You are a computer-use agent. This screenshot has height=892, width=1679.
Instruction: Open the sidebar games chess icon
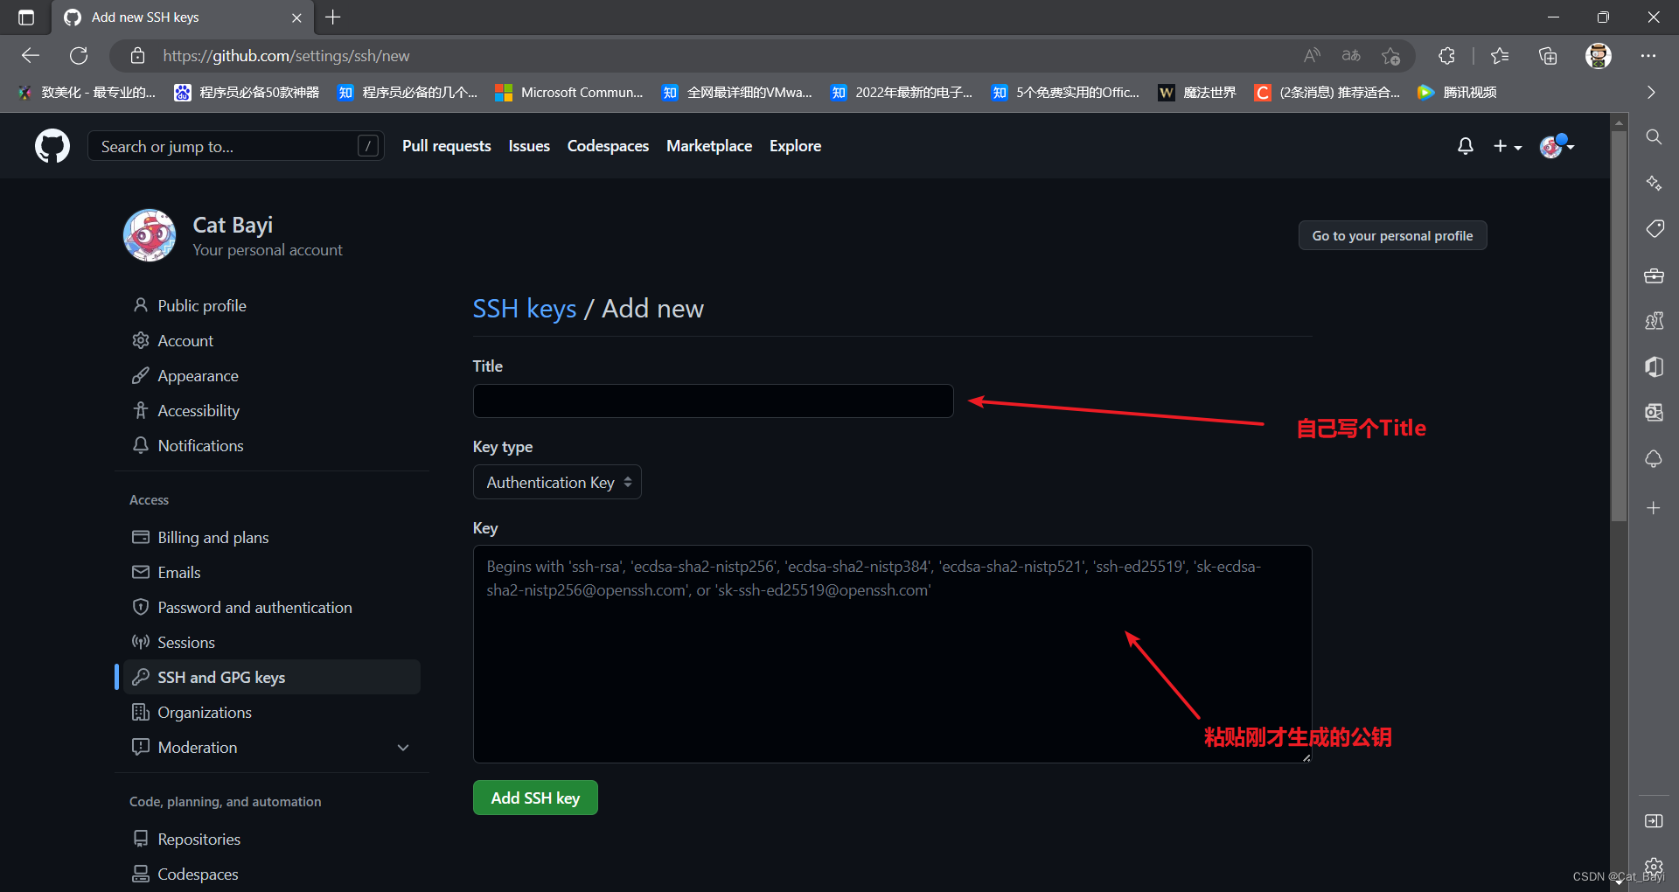coord(1654,321)
